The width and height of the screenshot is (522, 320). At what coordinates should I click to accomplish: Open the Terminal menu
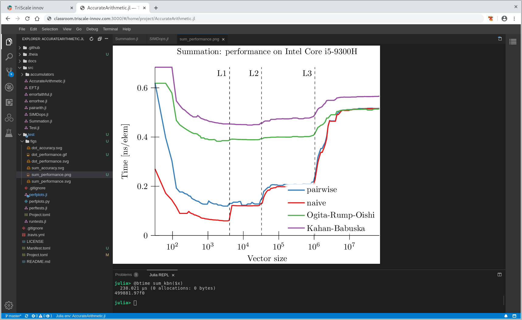point(110,29)
